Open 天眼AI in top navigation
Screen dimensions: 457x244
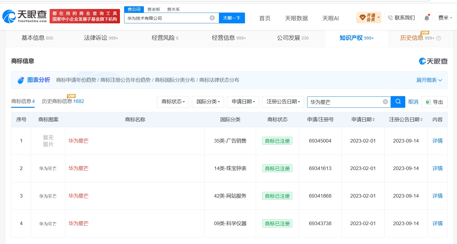(x=330, y=18)
